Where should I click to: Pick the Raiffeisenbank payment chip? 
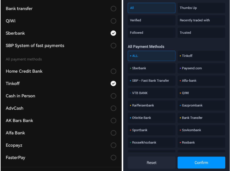coord(151,105)
